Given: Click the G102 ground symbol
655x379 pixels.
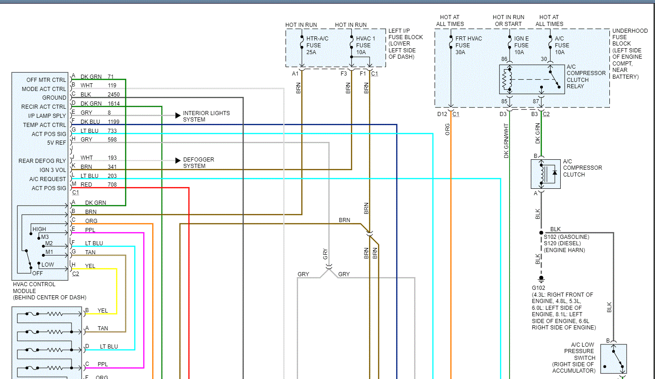Looking at the screenshot, I should tap(541, 278).
